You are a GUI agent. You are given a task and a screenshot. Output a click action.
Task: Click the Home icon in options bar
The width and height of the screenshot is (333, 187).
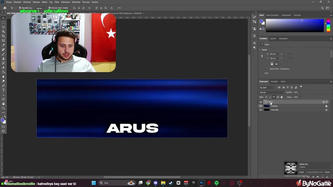tap(5, 8)
